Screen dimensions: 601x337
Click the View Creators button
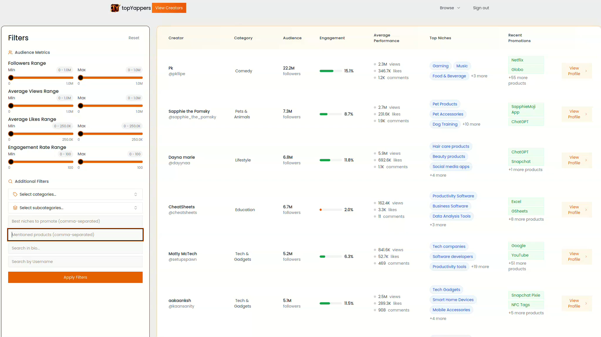169,8
